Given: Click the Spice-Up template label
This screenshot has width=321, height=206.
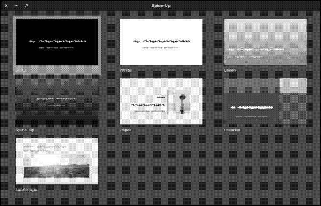Looking at the screenshot, I should coord(25,130).
